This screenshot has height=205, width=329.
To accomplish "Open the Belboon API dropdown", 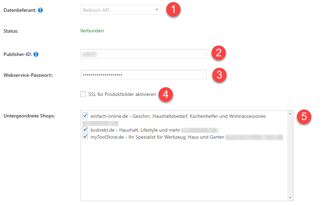I will 120,10.
